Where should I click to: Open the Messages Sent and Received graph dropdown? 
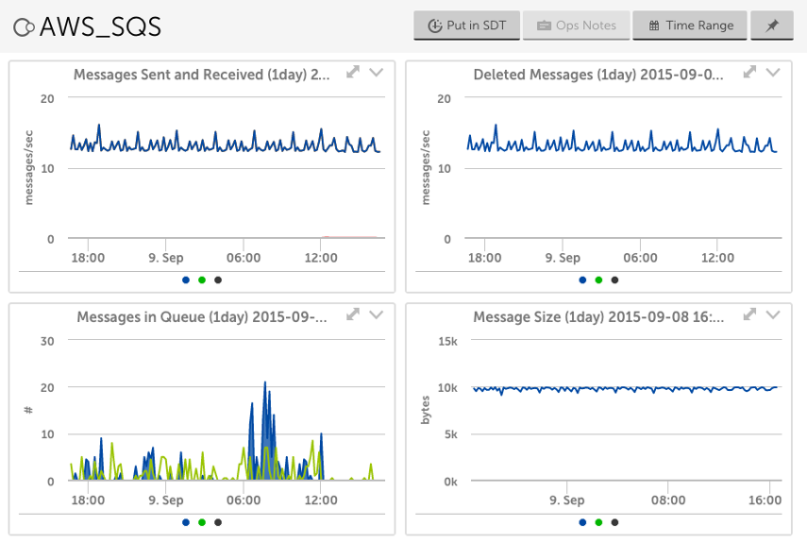[377, 72]
